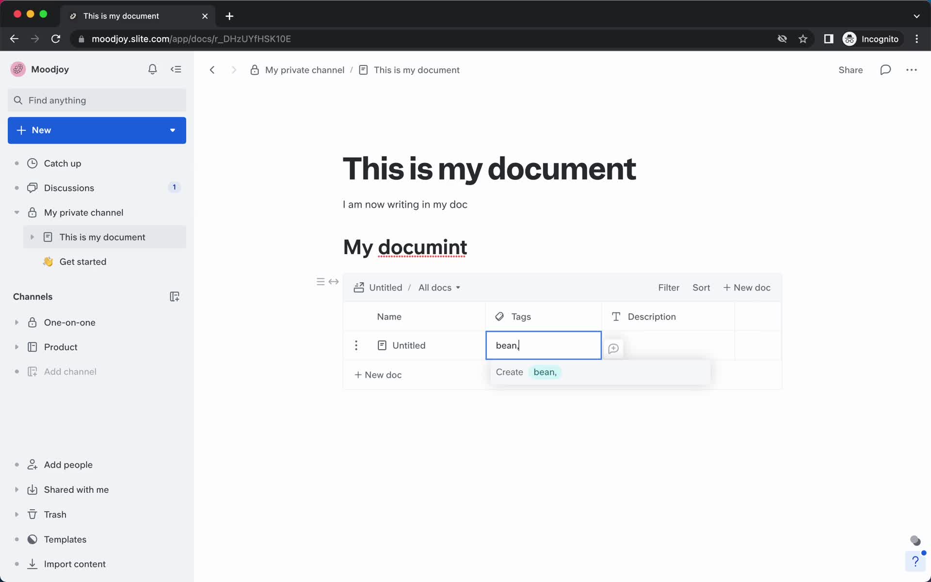Click the New doc button
The height and width of the screenshot is (582, 931).
746,287
